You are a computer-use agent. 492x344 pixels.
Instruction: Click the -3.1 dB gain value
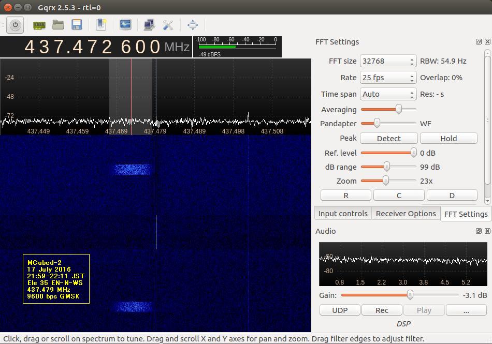(x=475, y=295)
